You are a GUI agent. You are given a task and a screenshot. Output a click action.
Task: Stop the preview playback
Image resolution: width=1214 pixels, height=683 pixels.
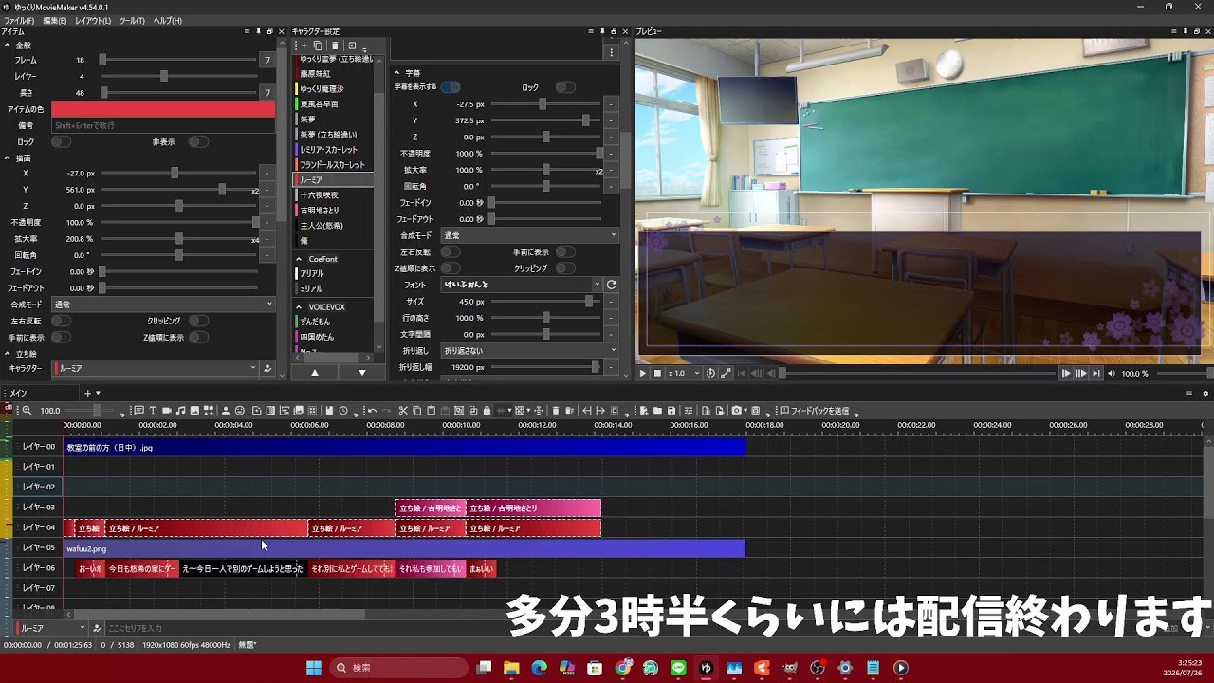click(657, 374)
